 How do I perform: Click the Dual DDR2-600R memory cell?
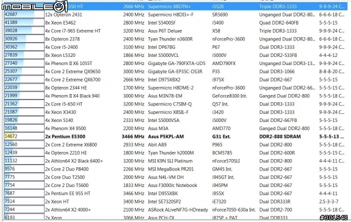[277, 153]
